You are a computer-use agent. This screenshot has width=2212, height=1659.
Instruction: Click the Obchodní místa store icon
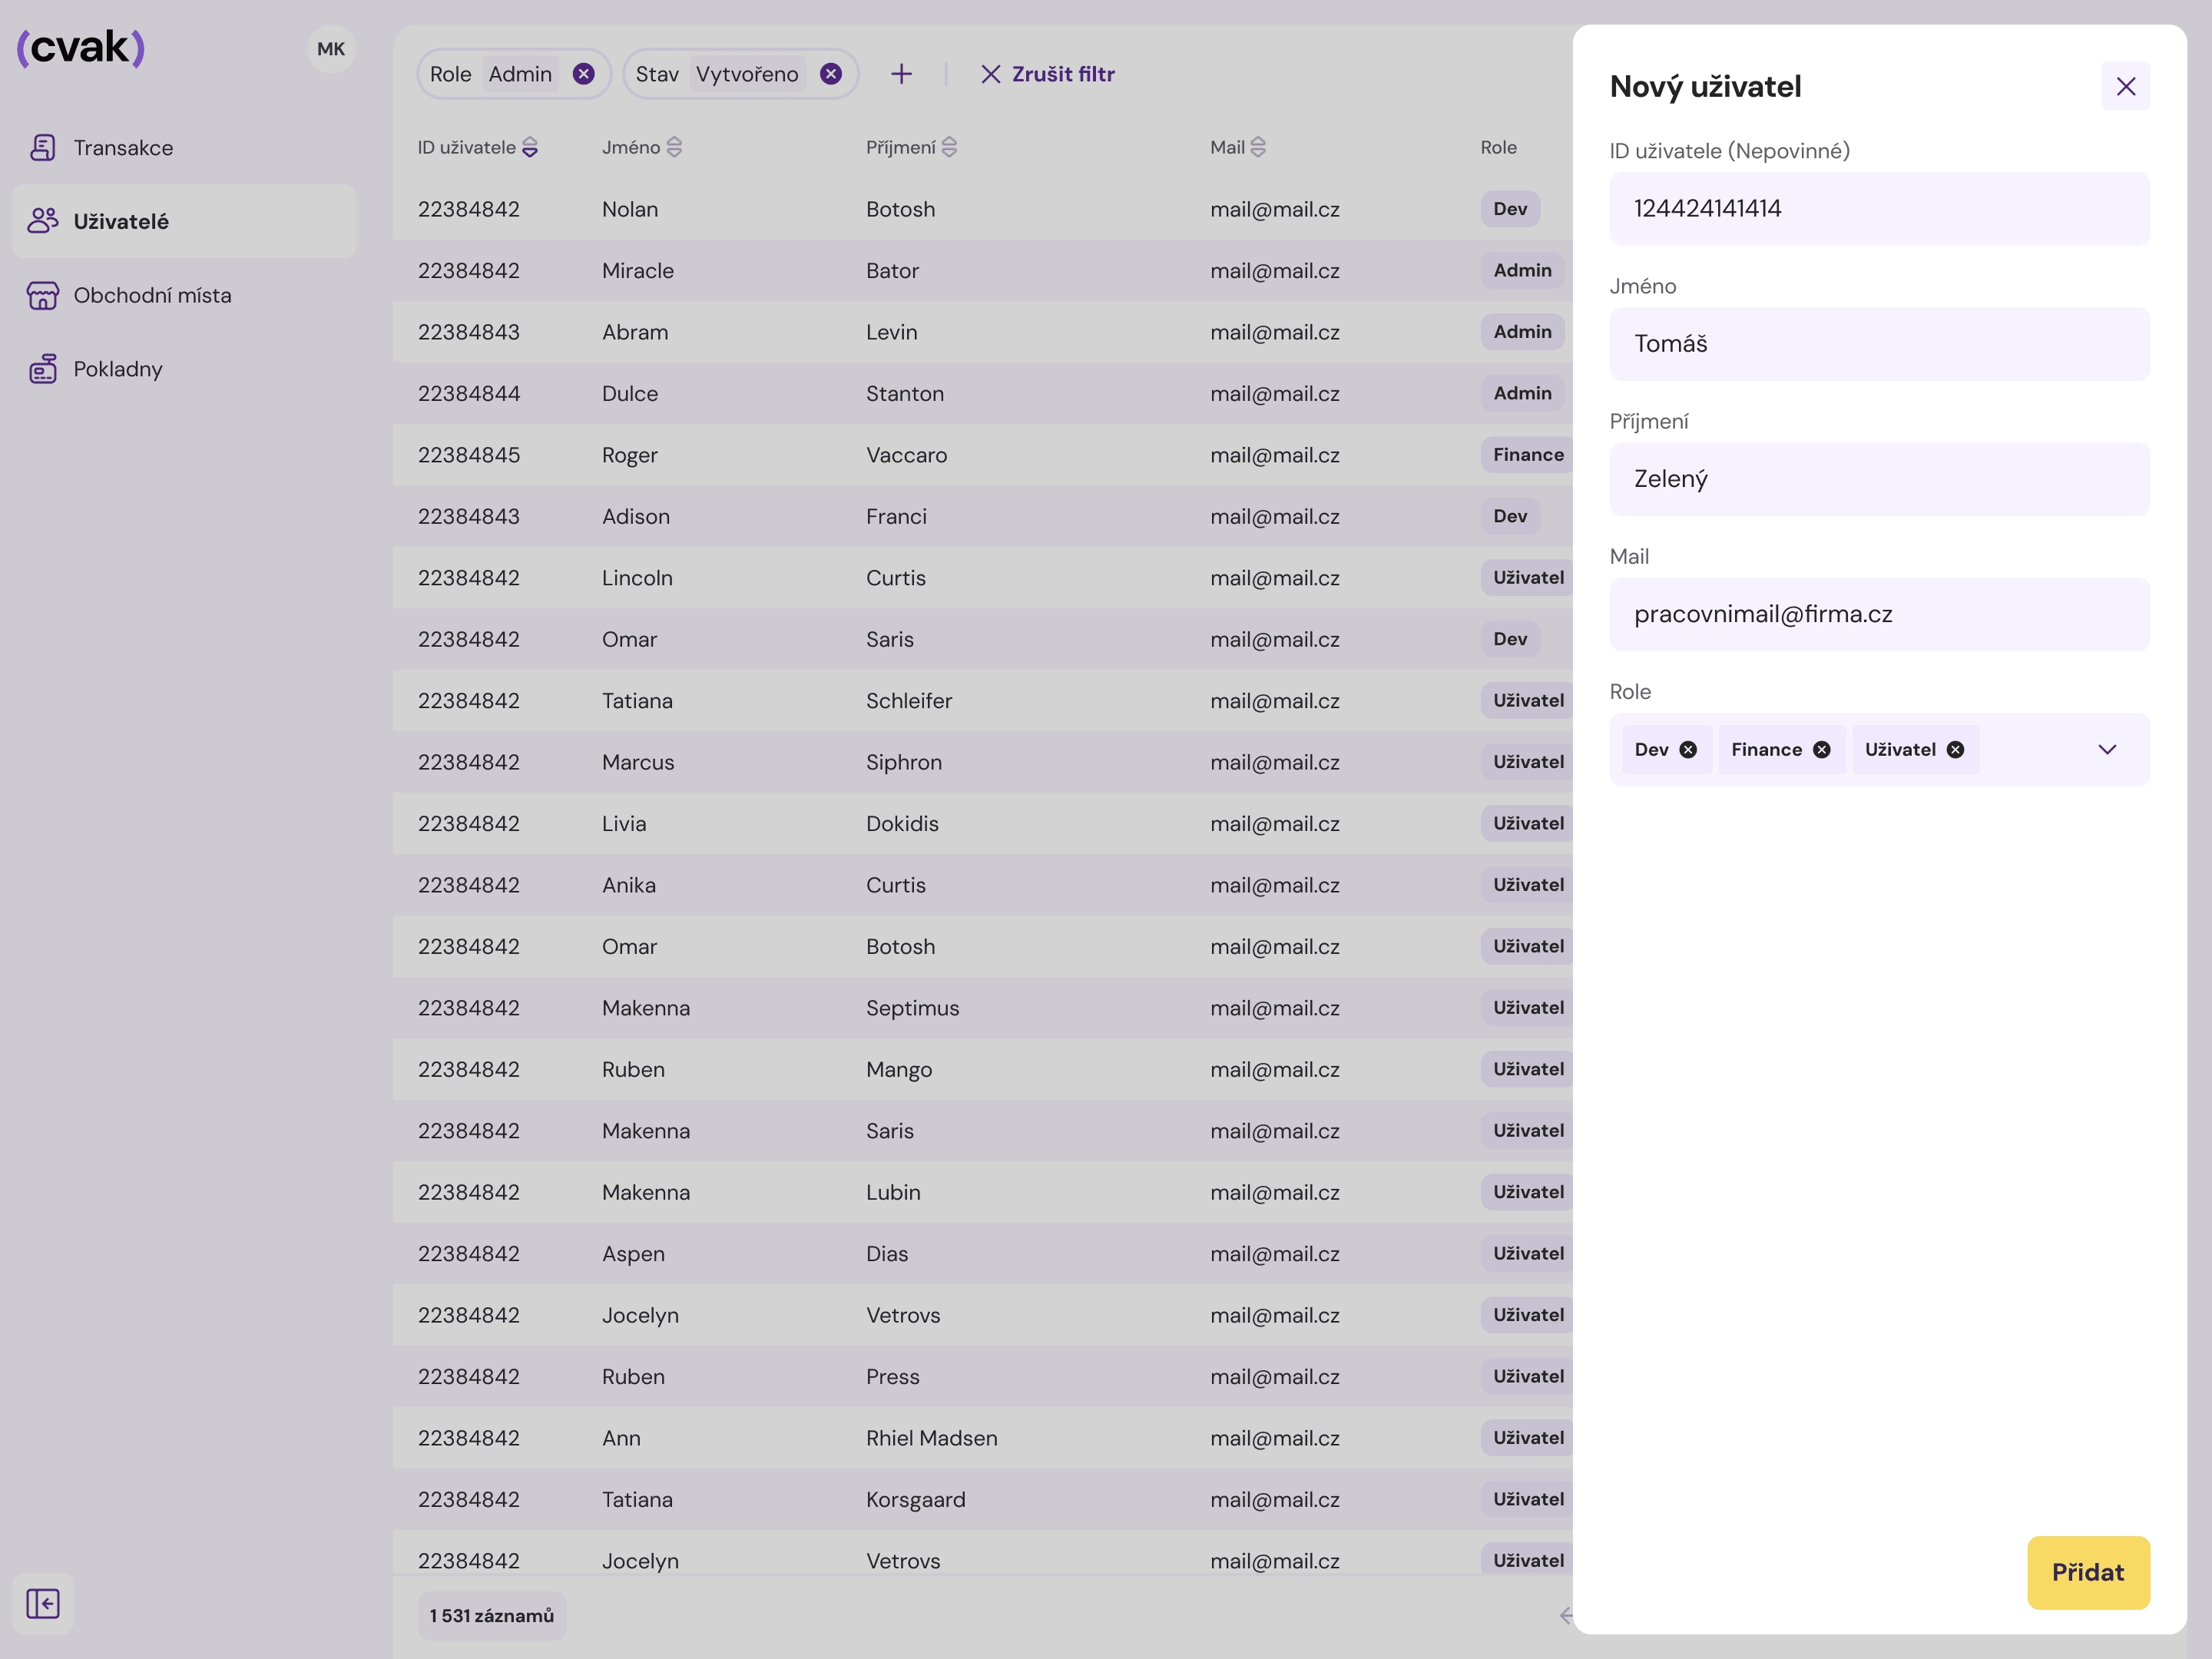[x=42, y=296]
